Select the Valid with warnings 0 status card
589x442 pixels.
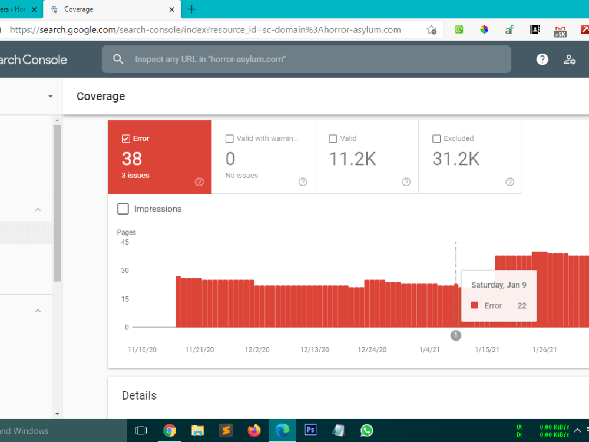263,157
